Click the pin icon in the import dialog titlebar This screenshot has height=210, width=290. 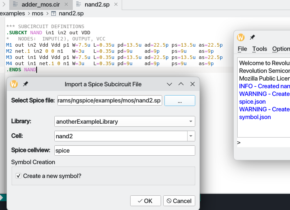25,84
